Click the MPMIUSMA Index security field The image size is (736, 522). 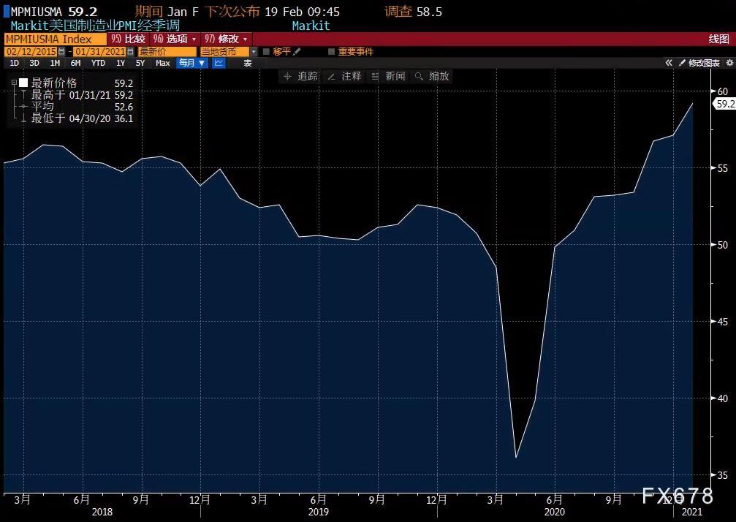coord(56,39)
